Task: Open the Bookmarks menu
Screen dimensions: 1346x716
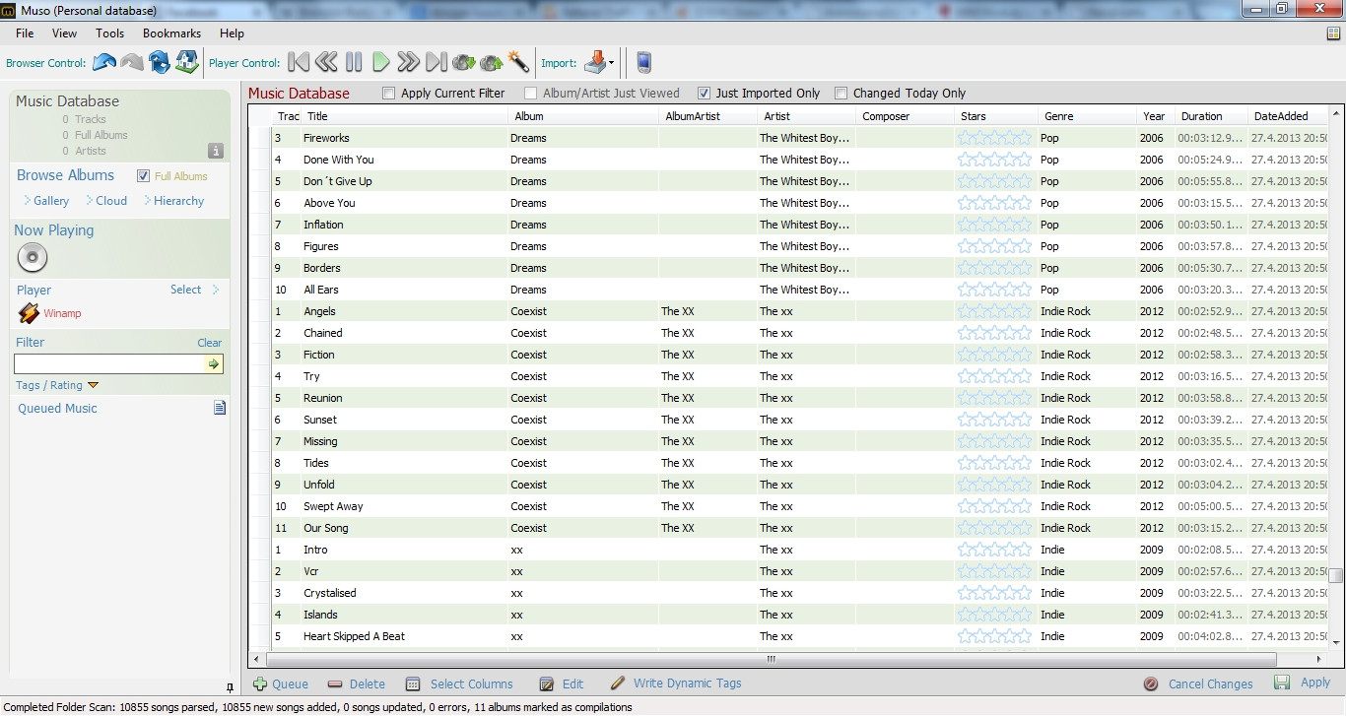Action: [x=171, y=33]
